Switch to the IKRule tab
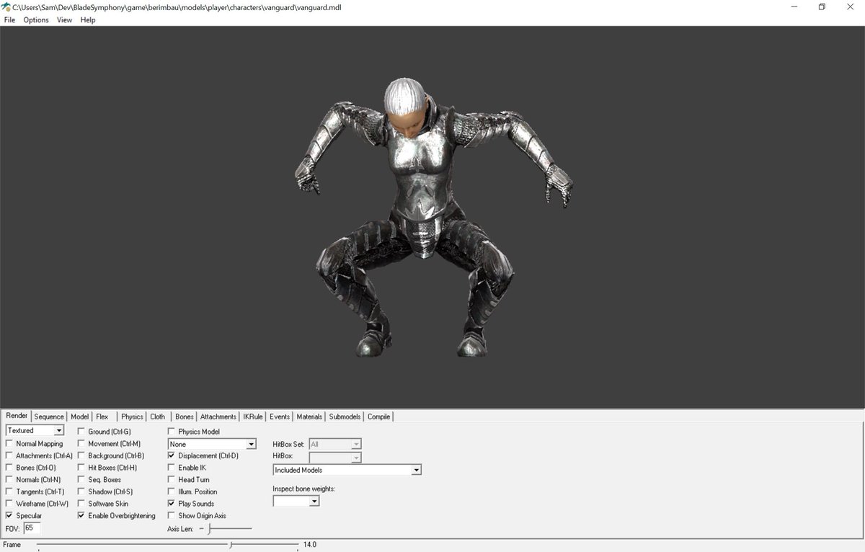The width and height of the screenshot is (865, 552). [253, 417]
